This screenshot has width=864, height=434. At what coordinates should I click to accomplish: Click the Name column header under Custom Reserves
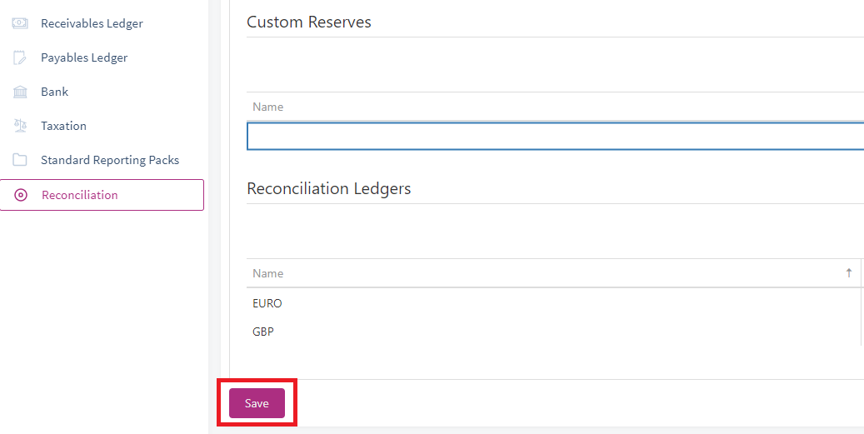pos(267,107)
